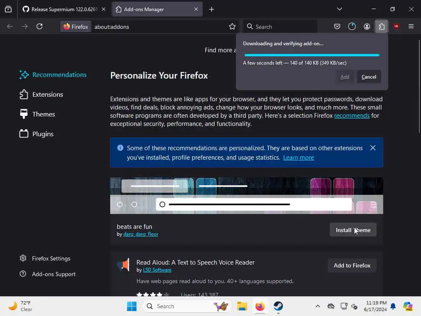Click the Firefox identity box in address bar
421x316 pixels.
tap(76, 27)
